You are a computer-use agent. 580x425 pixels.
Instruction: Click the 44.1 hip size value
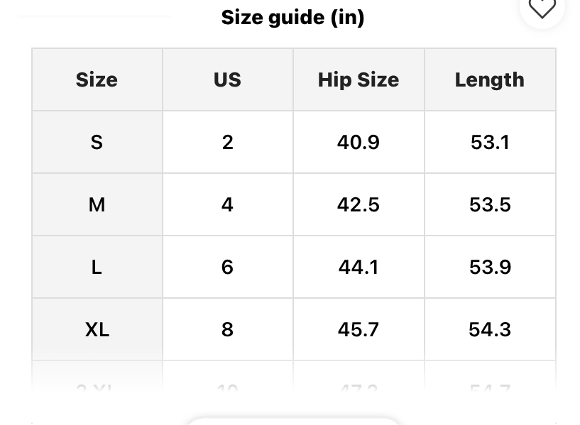pos(359,267)
